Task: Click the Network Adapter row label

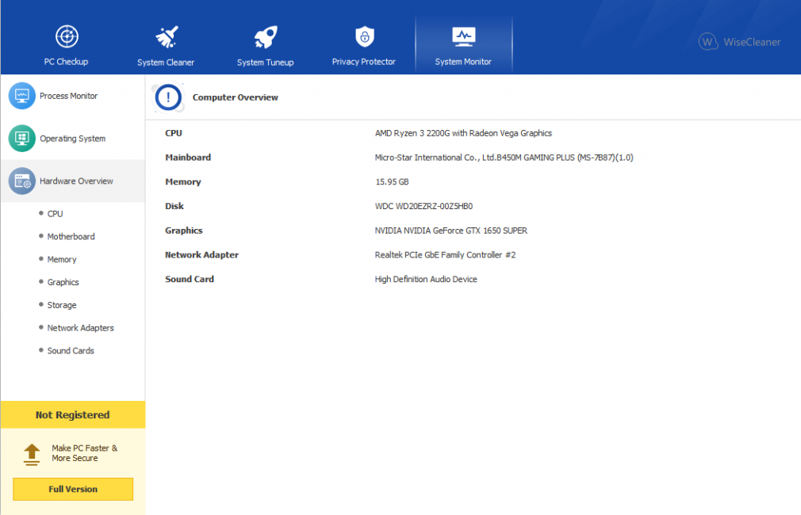Action: click(x=201, y=254)
